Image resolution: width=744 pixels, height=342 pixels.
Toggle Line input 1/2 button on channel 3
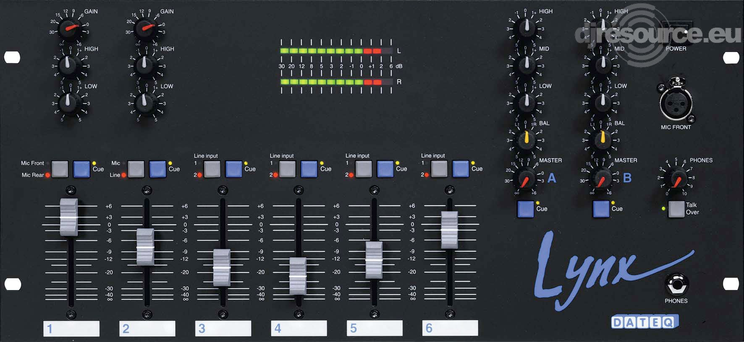tap(212, 169)
